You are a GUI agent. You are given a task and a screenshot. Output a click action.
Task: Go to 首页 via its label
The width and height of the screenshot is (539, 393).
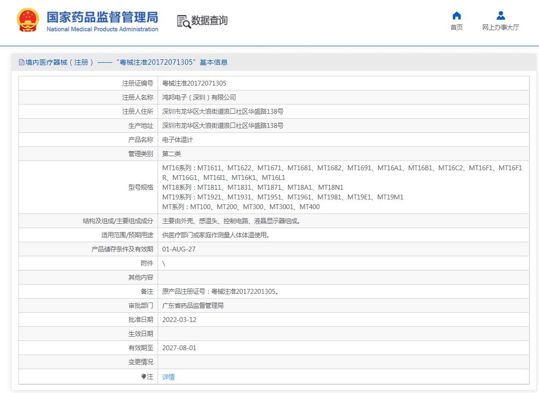click(456, 27)
